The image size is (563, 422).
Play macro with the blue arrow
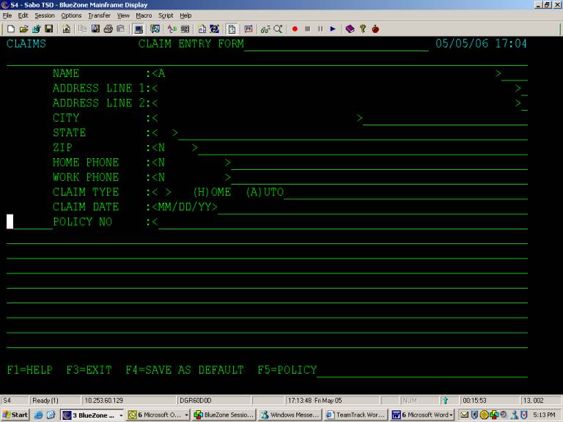coord(333,29)
